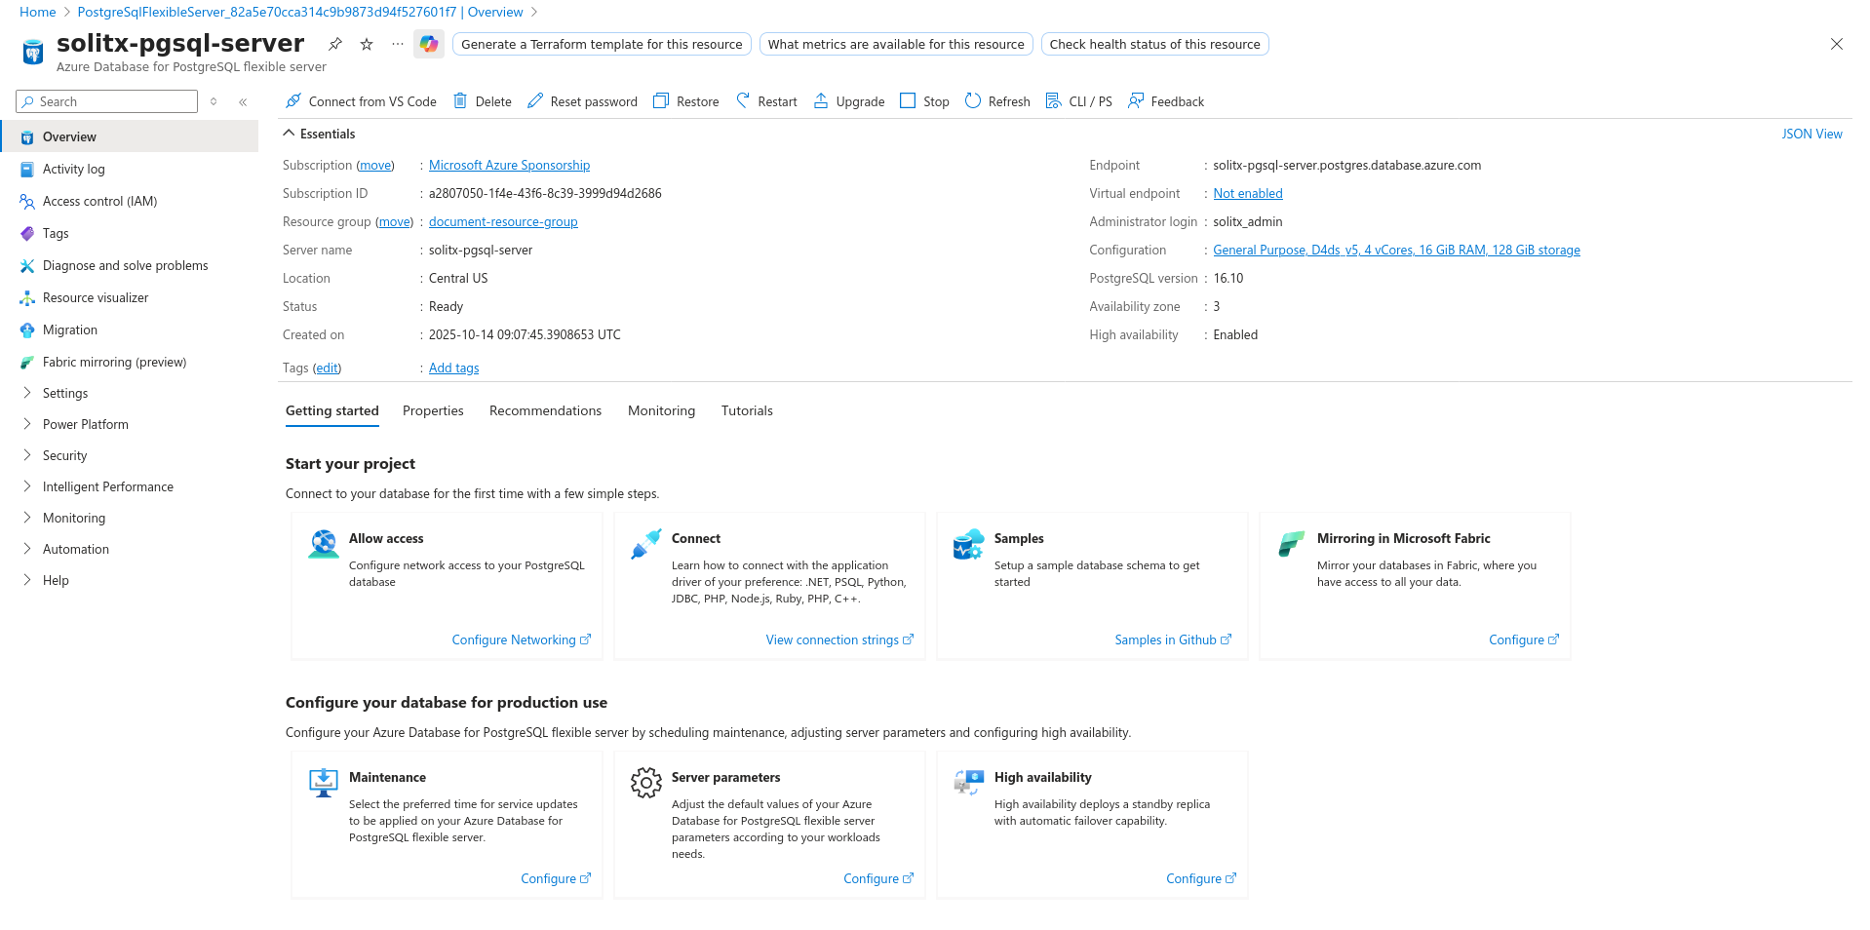Open the General Purpose configuration link
The image size is (1870, 930).
point(1396,250)
